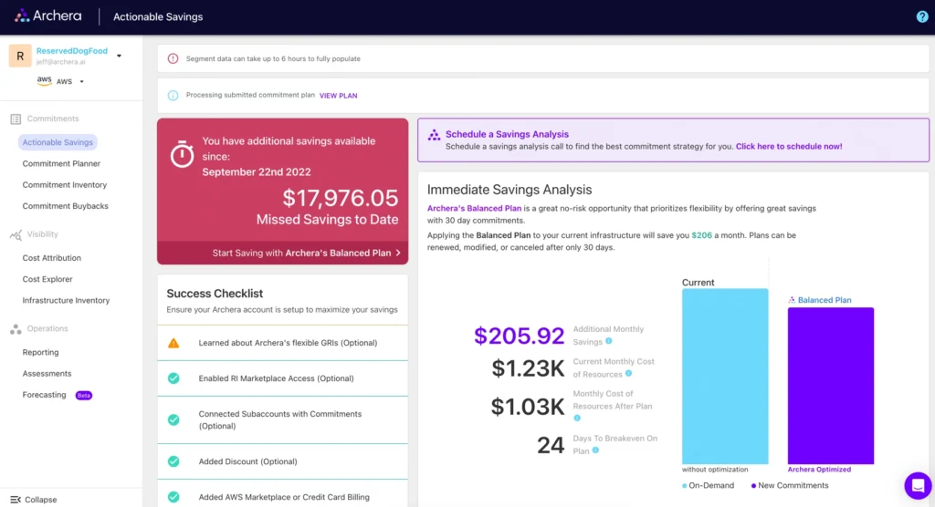Image resolution: width=935 pixels, height=507 pixels.
Task: Click Archera's Balanced Plan purple link text
Action: coord(474,209)
